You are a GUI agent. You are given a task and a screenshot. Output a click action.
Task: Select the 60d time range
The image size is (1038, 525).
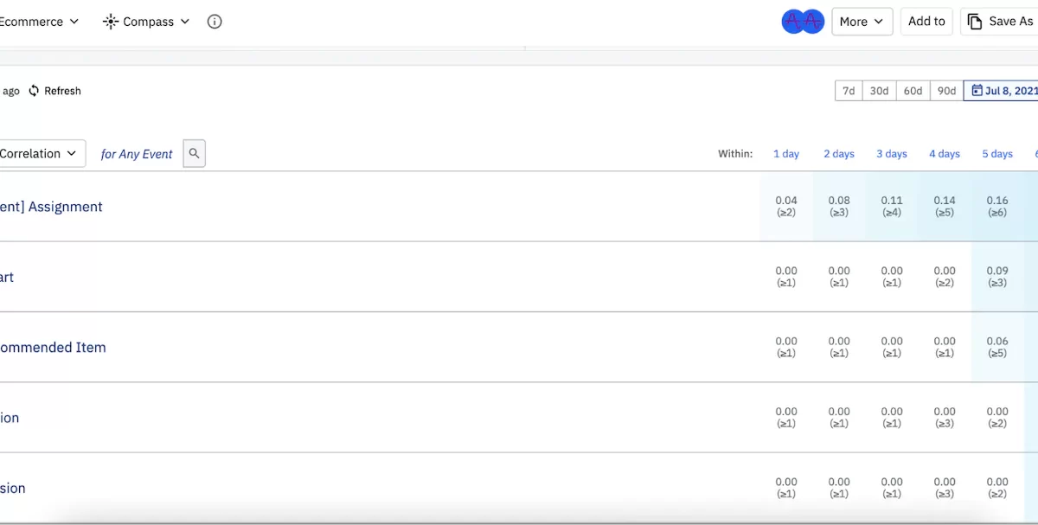pos(913,91)
